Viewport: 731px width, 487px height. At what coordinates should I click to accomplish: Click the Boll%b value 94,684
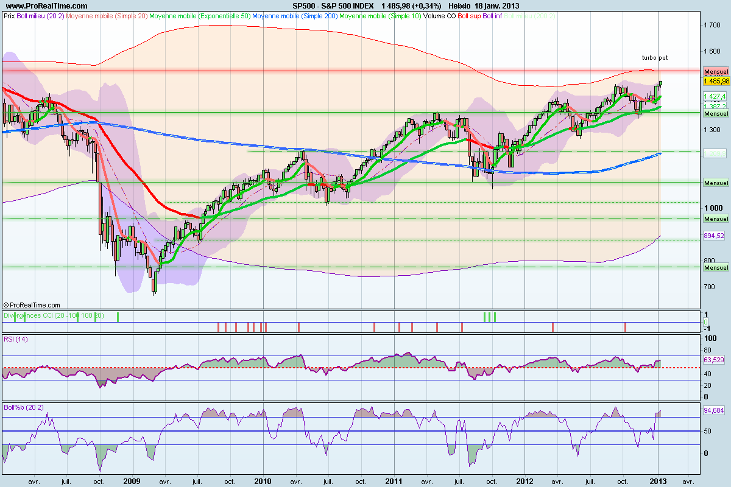714,411
